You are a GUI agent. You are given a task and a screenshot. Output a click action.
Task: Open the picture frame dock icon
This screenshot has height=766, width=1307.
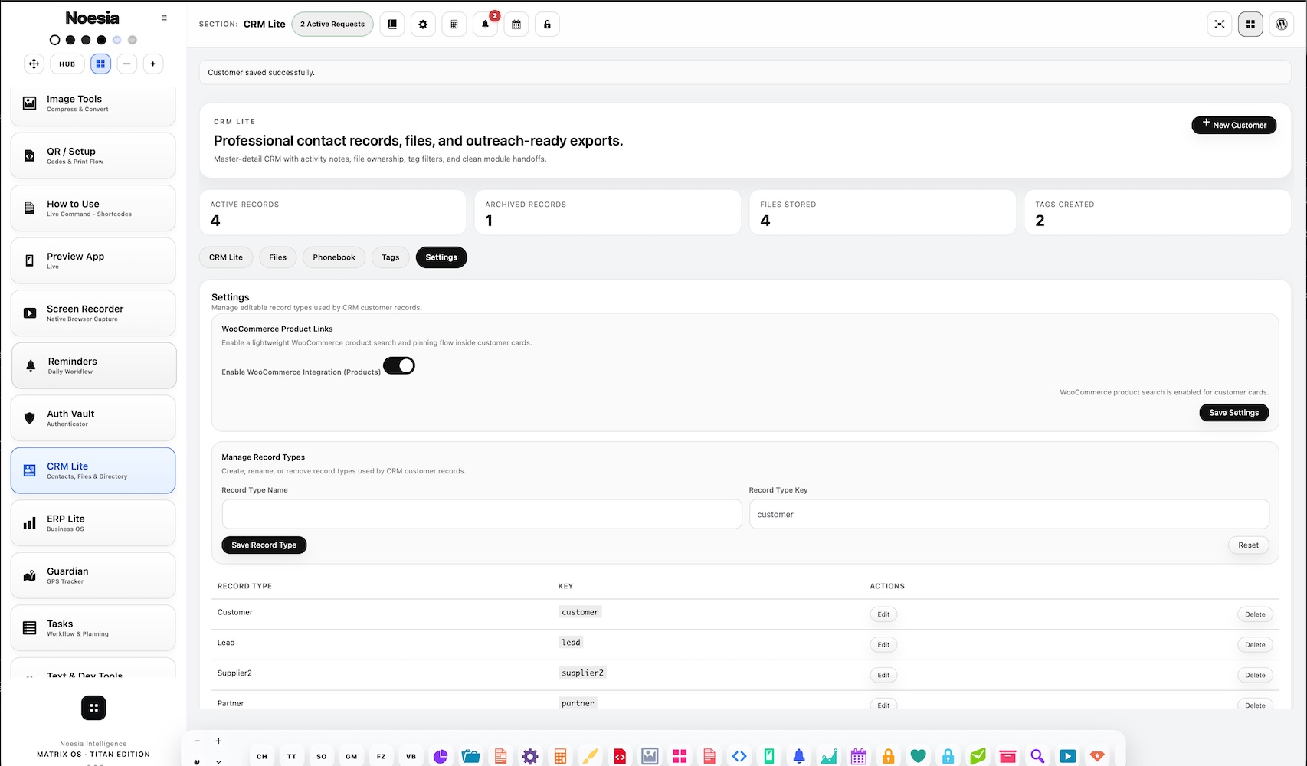pos(650,756)
